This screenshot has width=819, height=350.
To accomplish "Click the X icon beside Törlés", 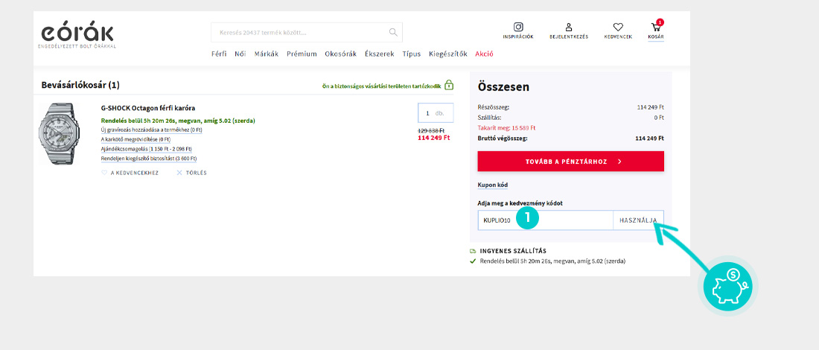I will click(x=179, y=172).
